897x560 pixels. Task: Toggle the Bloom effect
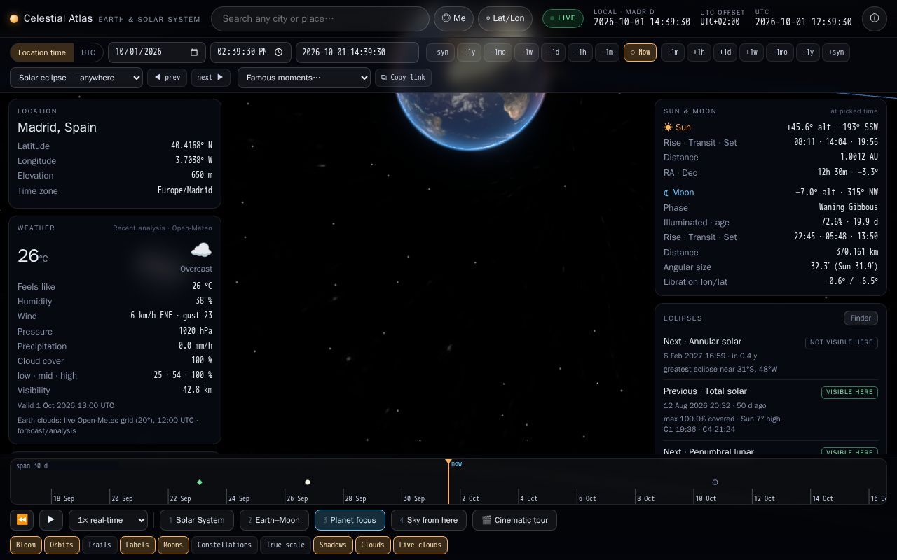tap(26, 545)
